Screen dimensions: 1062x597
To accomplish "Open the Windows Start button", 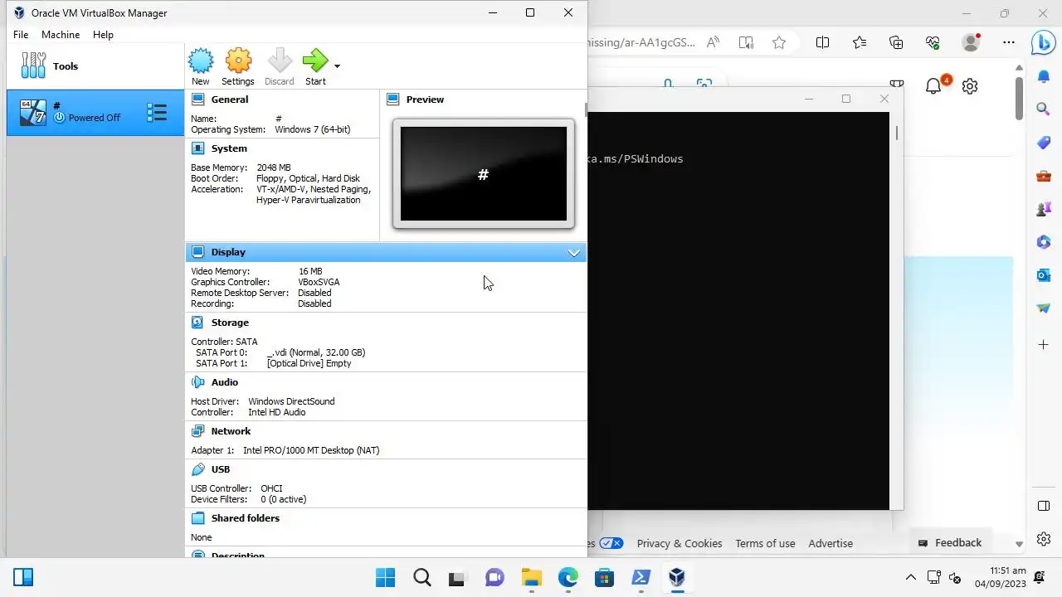I will [x=385, y=577].
